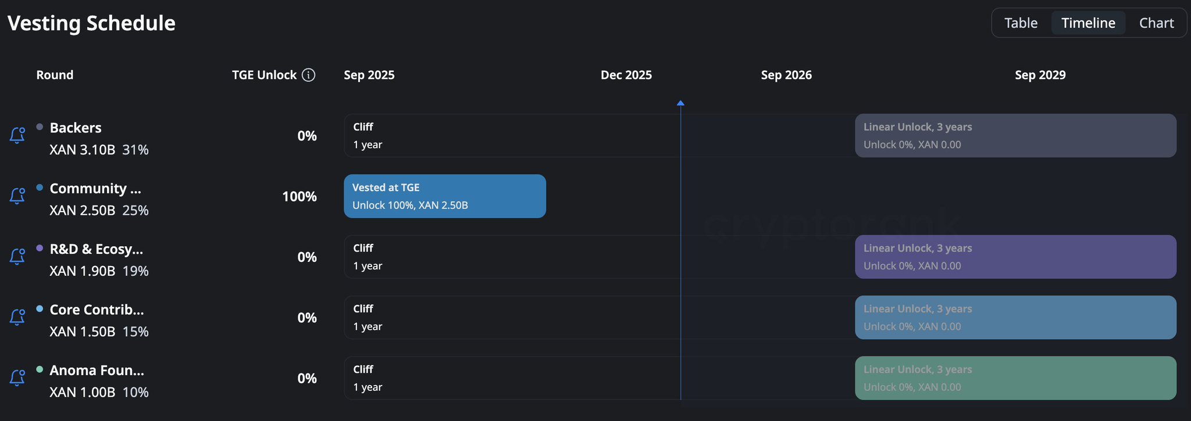Select the R&D Linear Unlock purple bar
The image size is (1191, 421).
point(1015,257)
